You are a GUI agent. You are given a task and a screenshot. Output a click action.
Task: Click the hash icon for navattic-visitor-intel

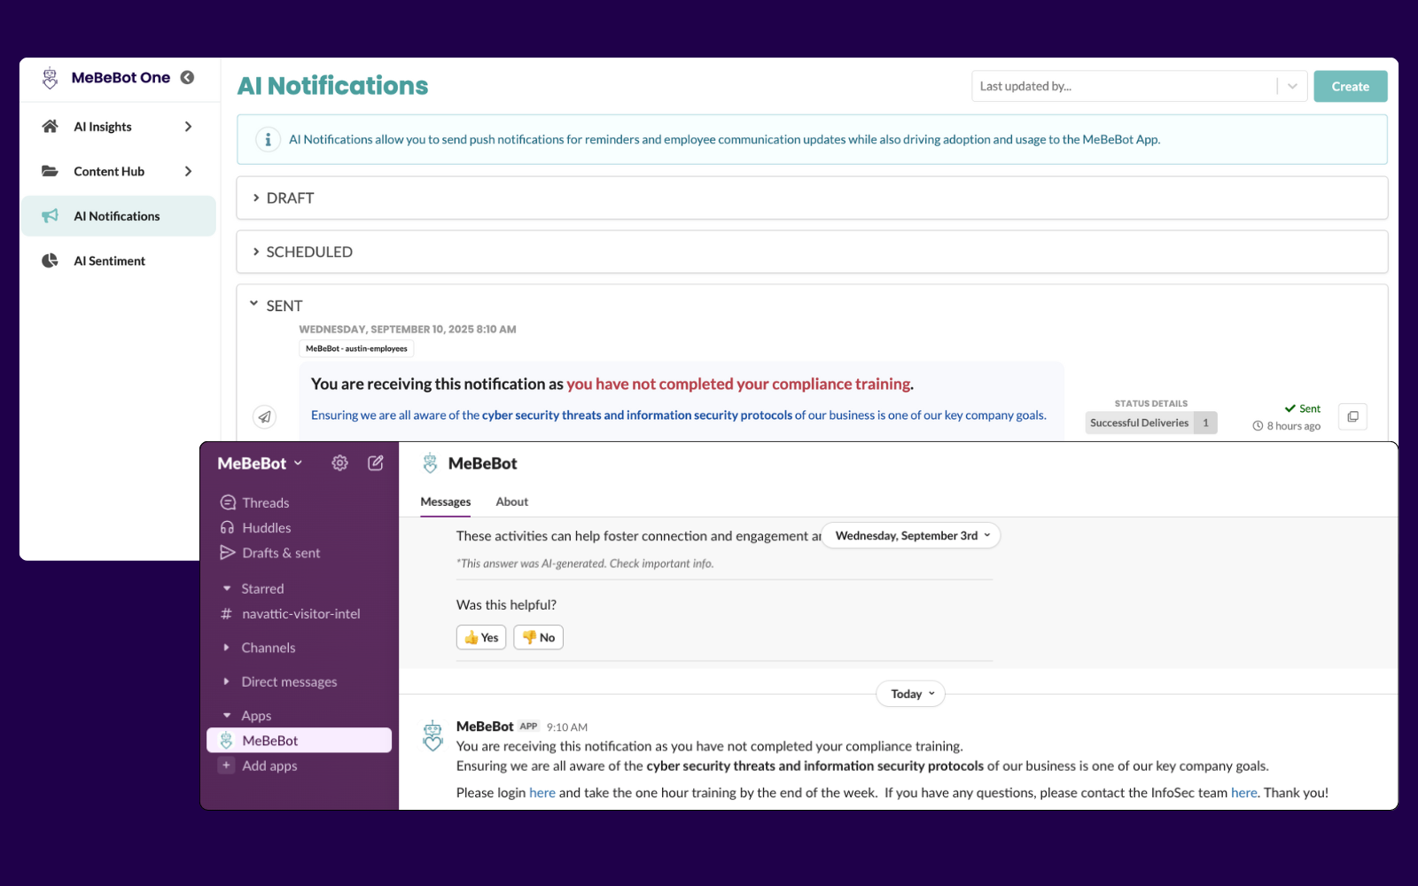226,613
